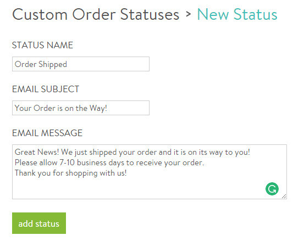
Task: Click the green Grammarly icon in message box
Action: click(x=272, y=189)
